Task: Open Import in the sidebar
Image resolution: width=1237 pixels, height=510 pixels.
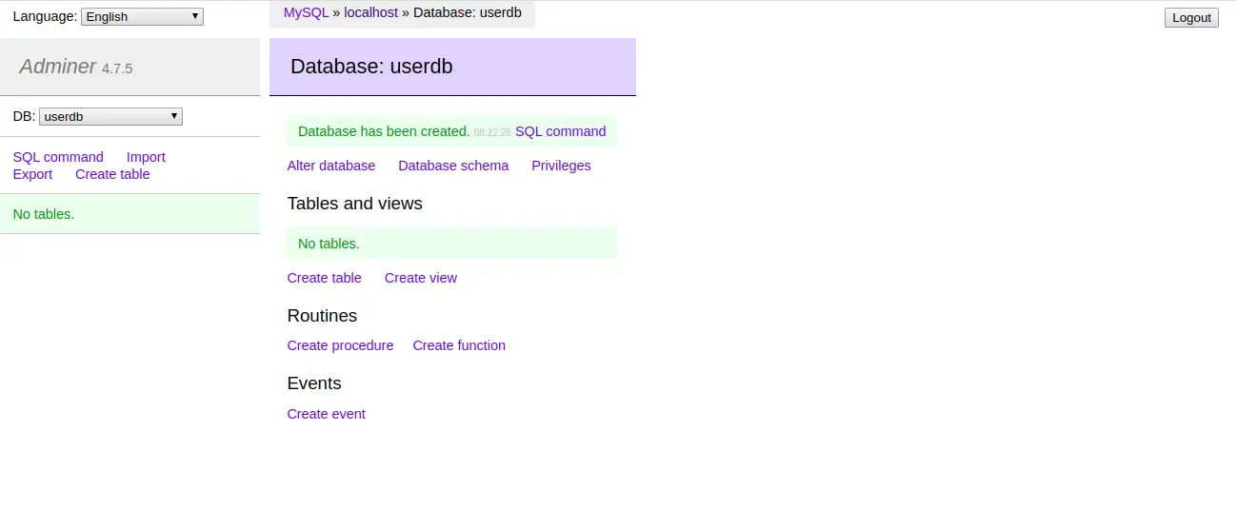Action: click(146, 157)
